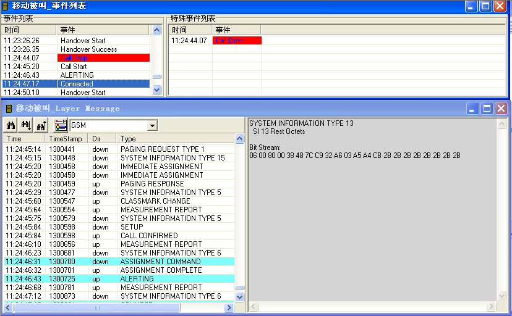
Task: Click the message list vertical scrollbar thumb
Action: 240,288
